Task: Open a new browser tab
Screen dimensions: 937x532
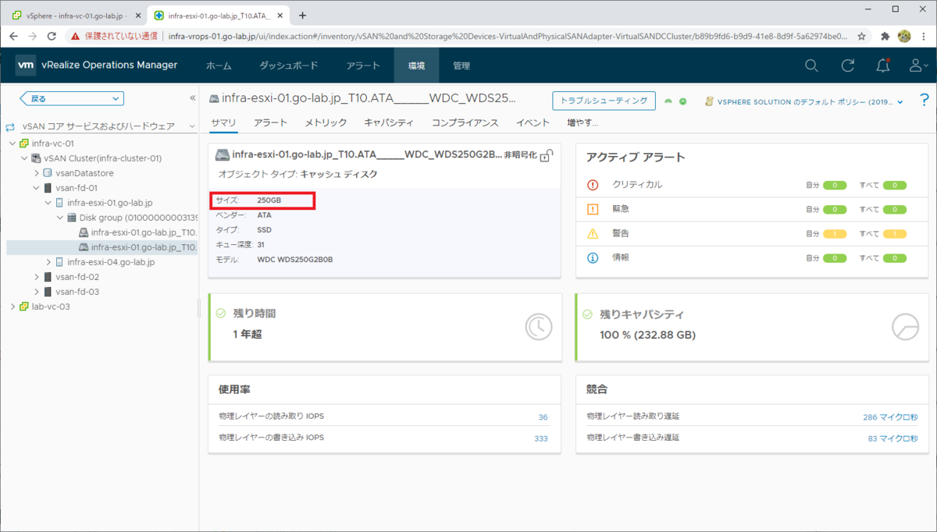Action: click(303, 15)
